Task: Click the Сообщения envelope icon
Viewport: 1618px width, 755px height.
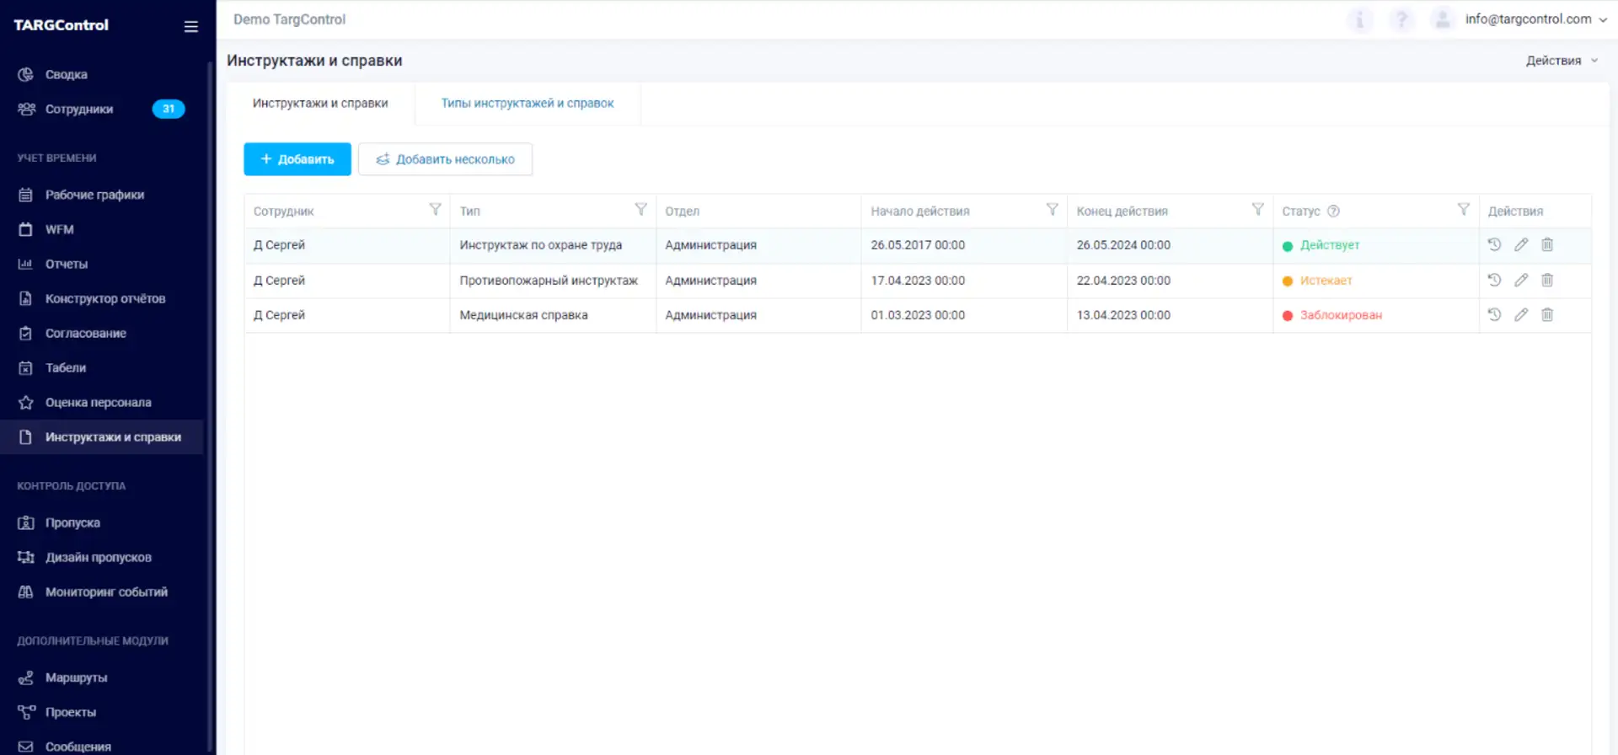Action: tap(26, 747)
